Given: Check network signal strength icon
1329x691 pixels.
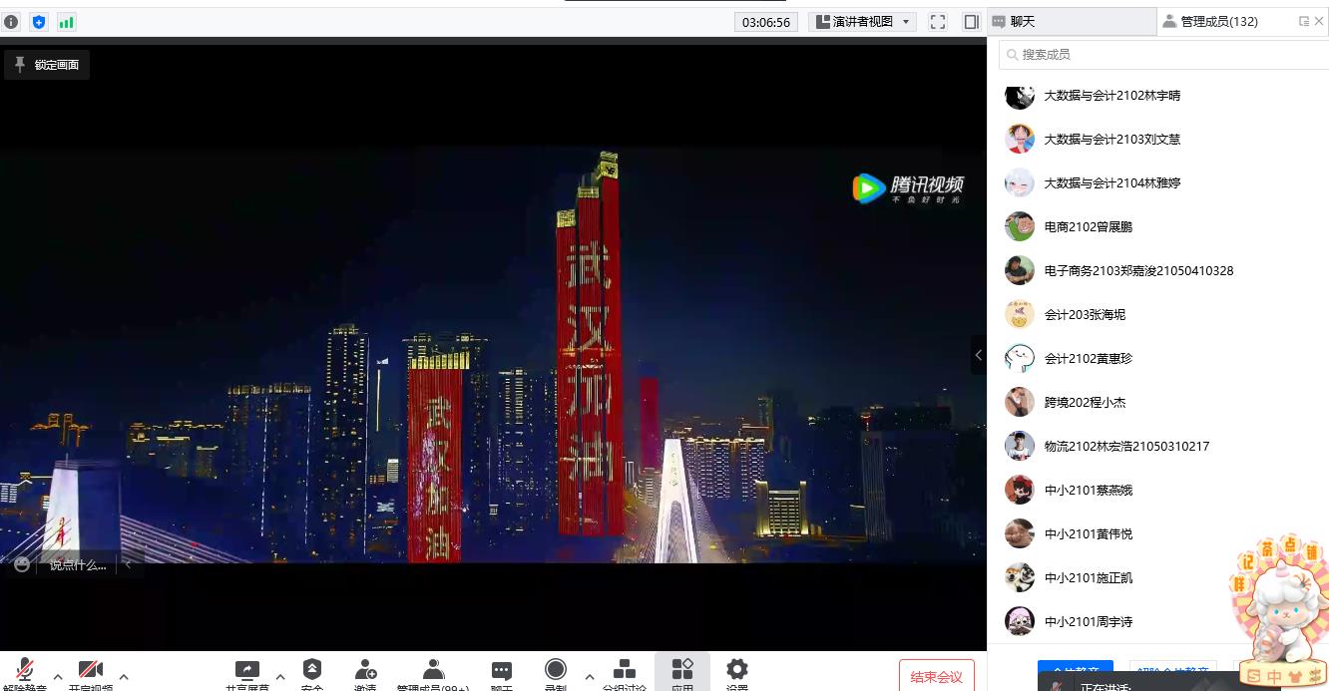Looking at the screenshot, I should pyautogui.click(x=67, y=22).
